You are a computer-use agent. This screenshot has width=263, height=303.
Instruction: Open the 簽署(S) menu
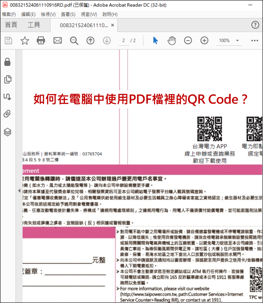tap(68, 14)
